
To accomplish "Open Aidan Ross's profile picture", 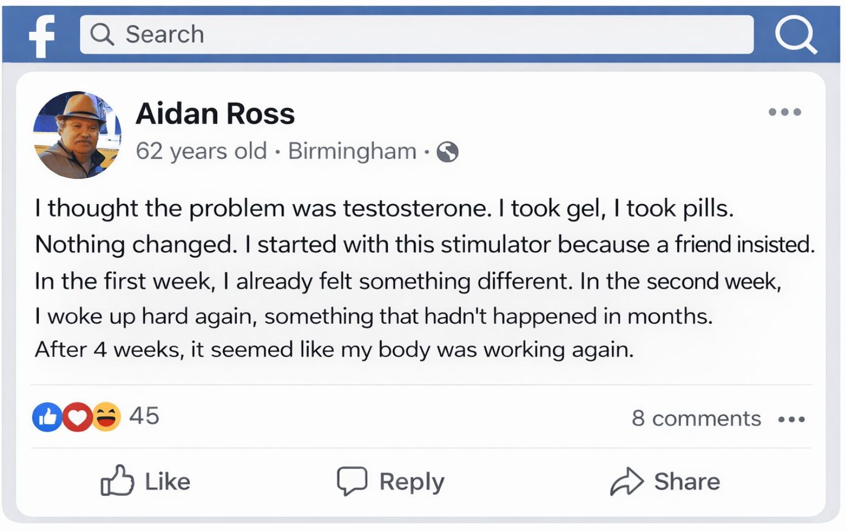I will pos(77,135).
